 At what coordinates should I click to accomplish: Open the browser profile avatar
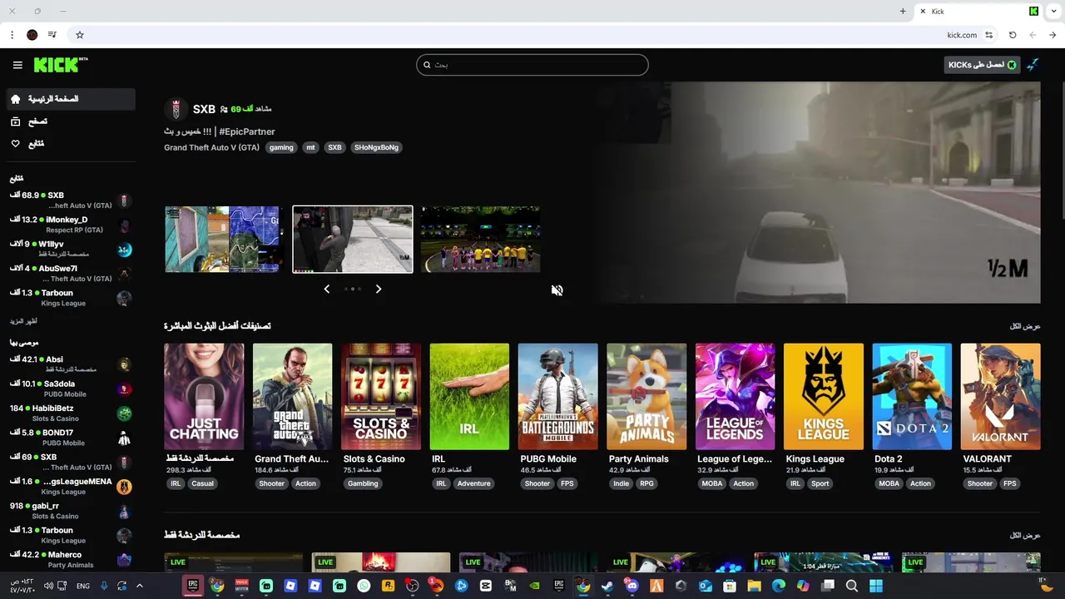[32, 35]
